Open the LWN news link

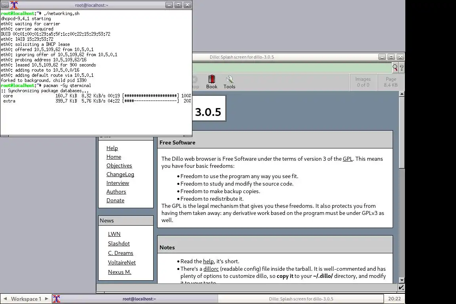[114, 234]
